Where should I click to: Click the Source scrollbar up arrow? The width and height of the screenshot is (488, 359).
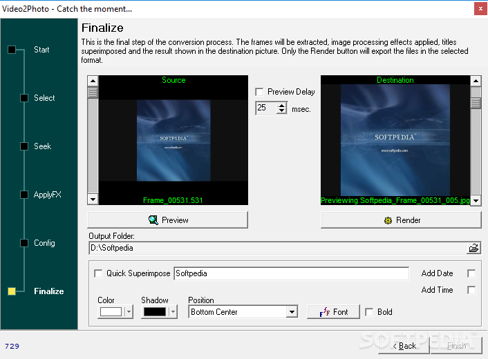coord(93,81)
